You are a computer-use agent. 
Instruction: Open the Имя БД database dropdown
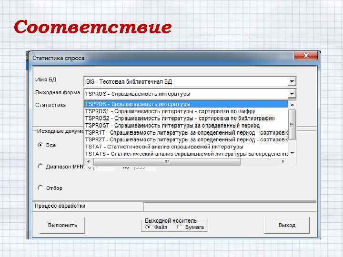[292, 81]
